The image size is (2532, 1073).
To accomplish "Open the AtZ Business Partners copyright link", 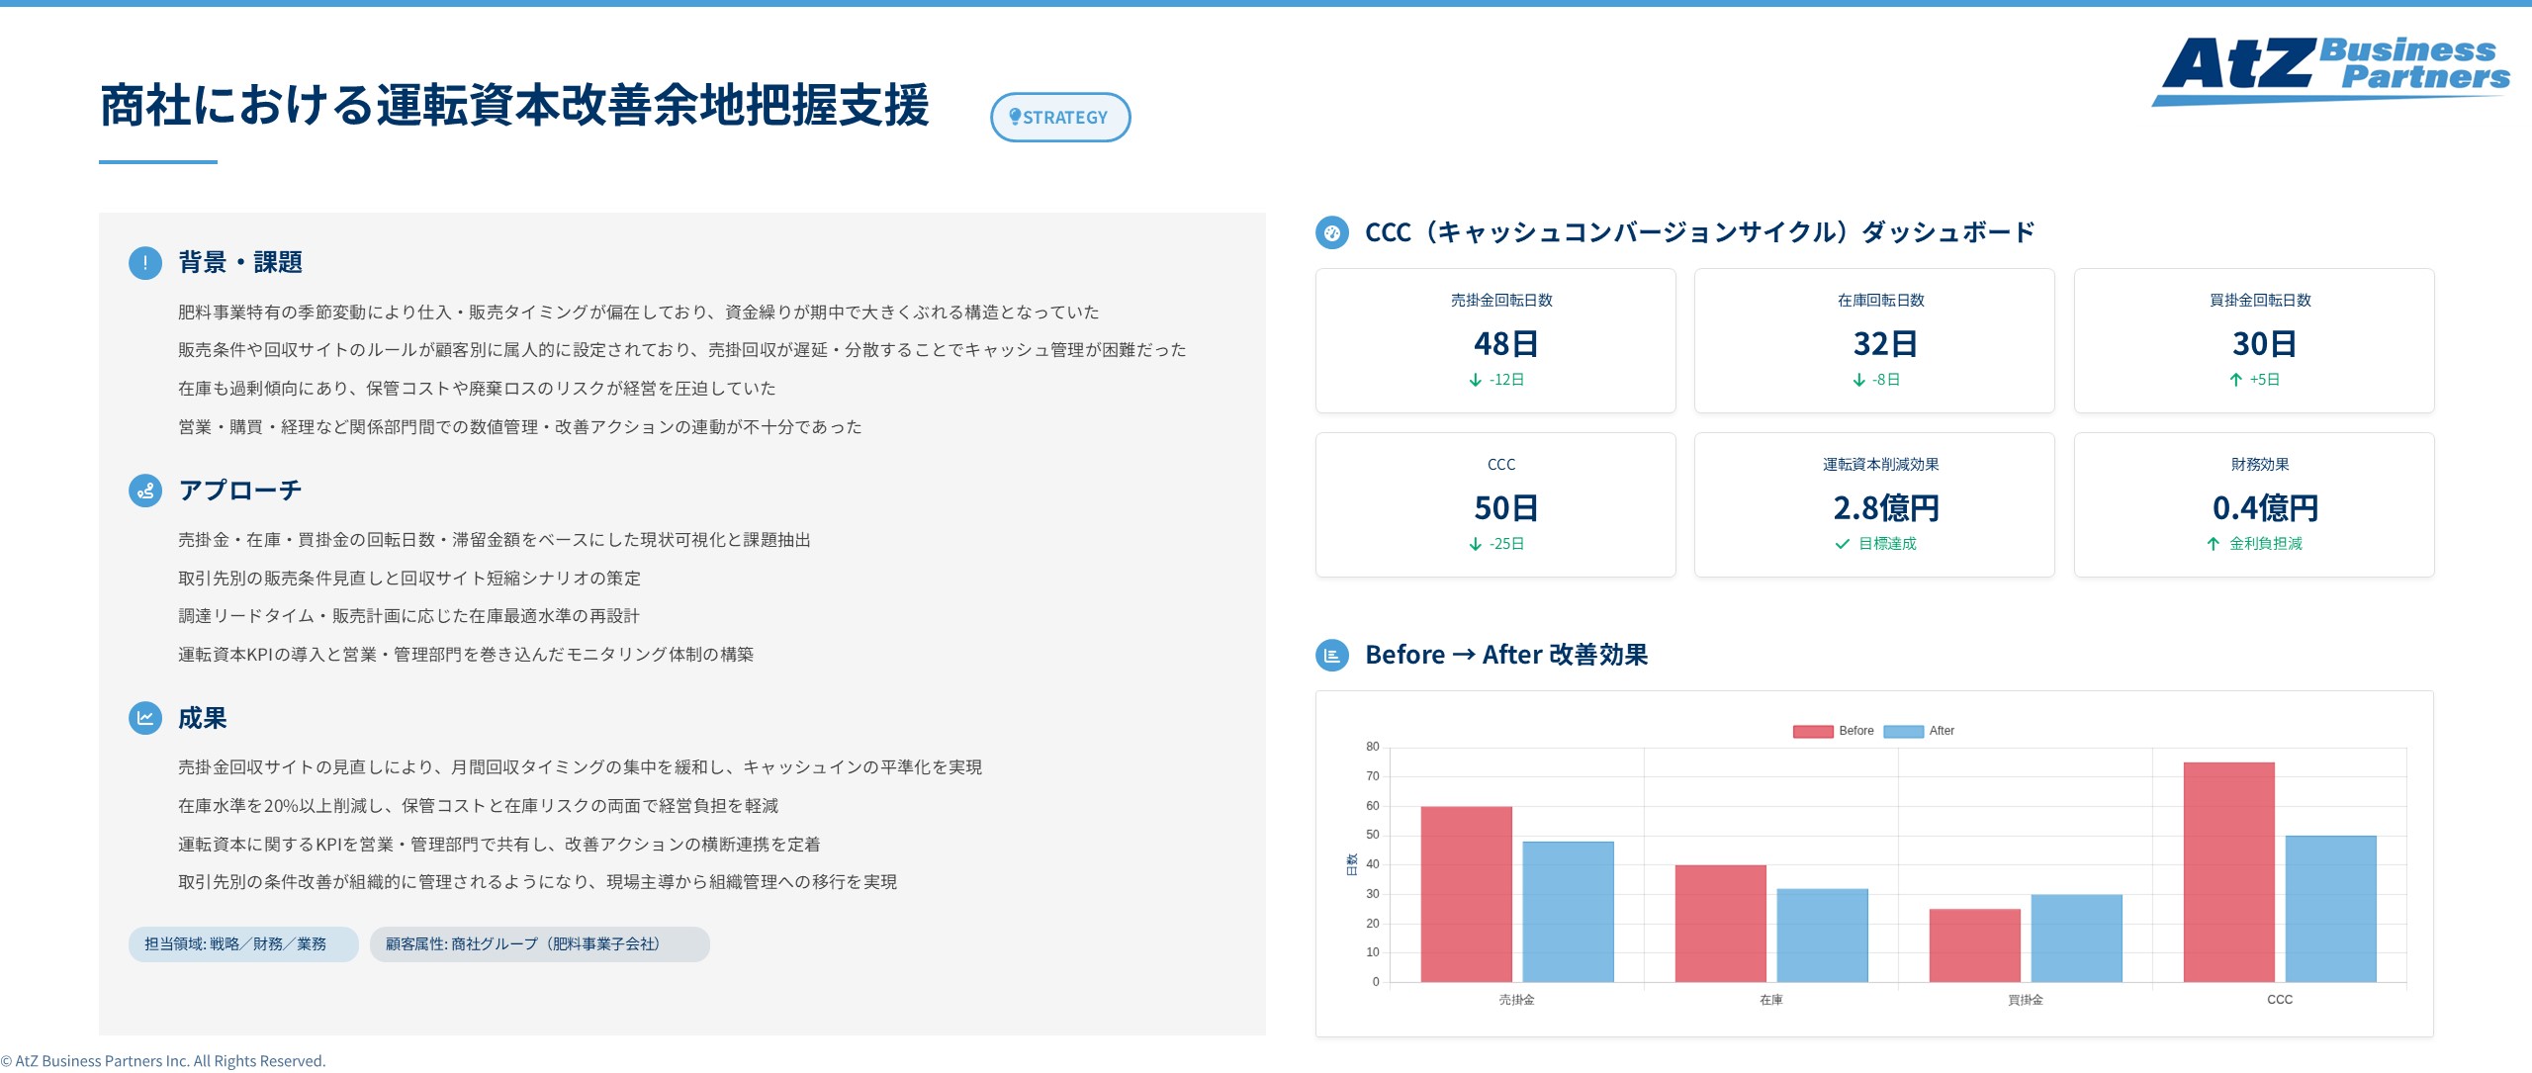I will coord(163,1060).
